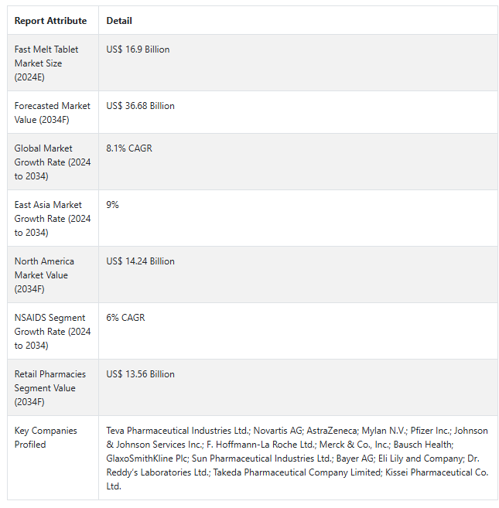Click the 8.1% CAGR value
The image size is (499, 508).
tap(129, 148)
